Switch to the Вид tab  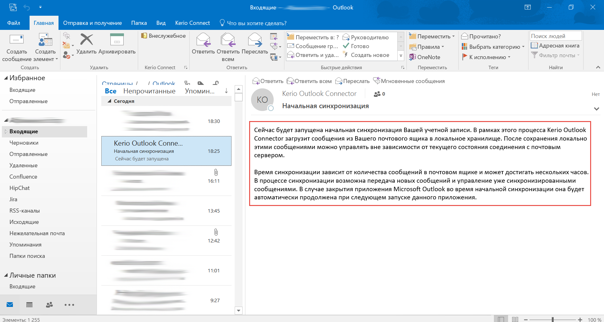point(161,23)
